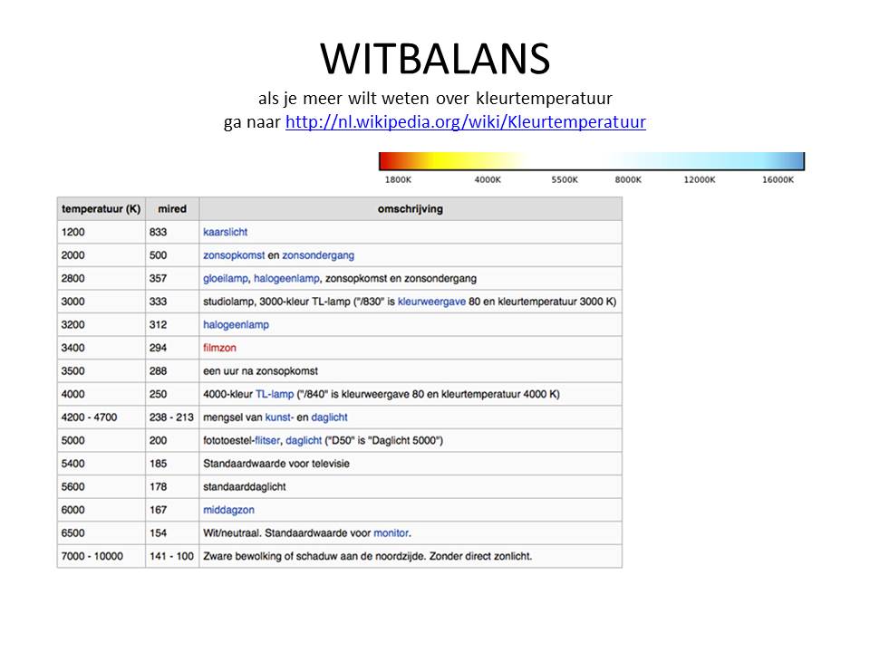The width and height of the screenshot is (870, 652).
Task: Open the red filmzon link
Action: [219, 348]
